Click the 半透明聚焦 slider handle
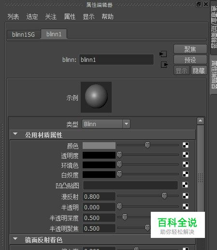217x250 pixels. pyautogui.click(x=147, y=228)
